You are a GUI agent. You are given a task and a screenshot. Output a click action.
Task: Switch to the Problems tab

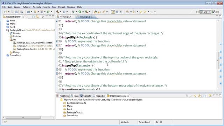(63, 96)
